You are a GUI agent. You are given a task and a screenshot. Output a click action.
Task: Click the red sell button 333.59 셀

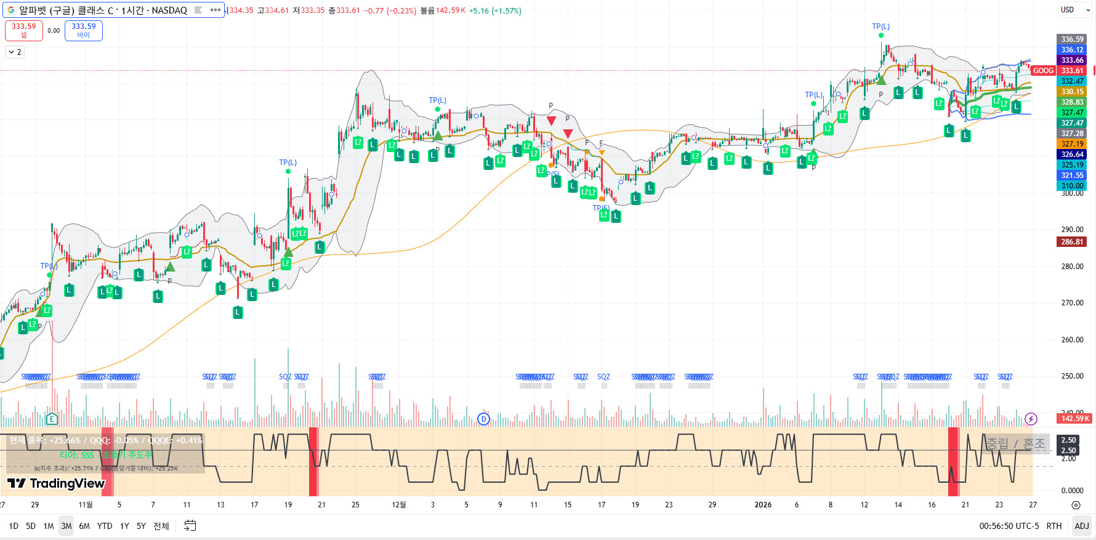point(24,30)
